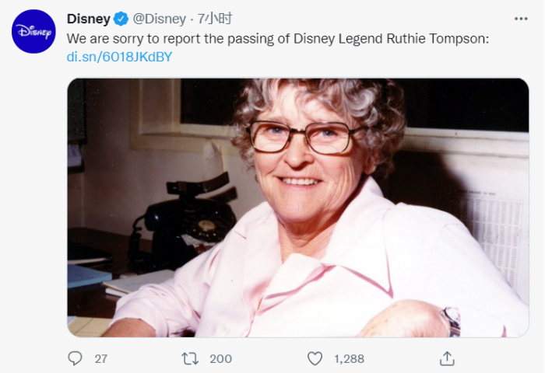545x373 pixels.
Task: Click the share upload icon
Action: pos(447,358)
